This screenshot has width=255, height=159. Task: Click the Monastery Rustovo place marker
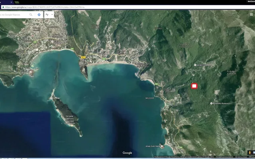pos(211,103)
